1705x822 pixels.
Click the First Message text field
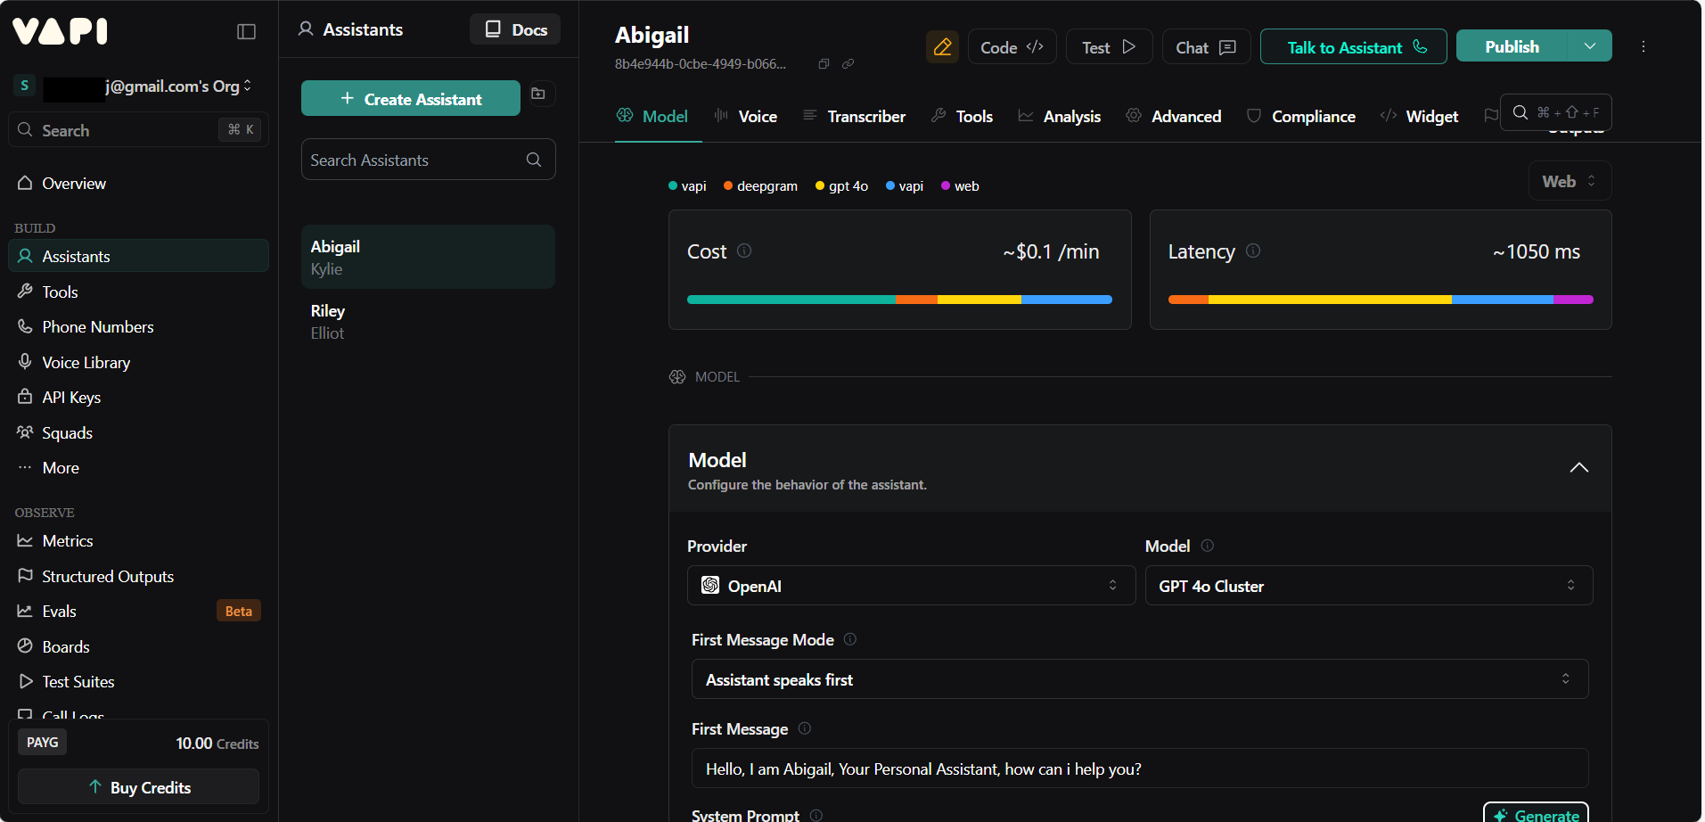point(1140,769)
